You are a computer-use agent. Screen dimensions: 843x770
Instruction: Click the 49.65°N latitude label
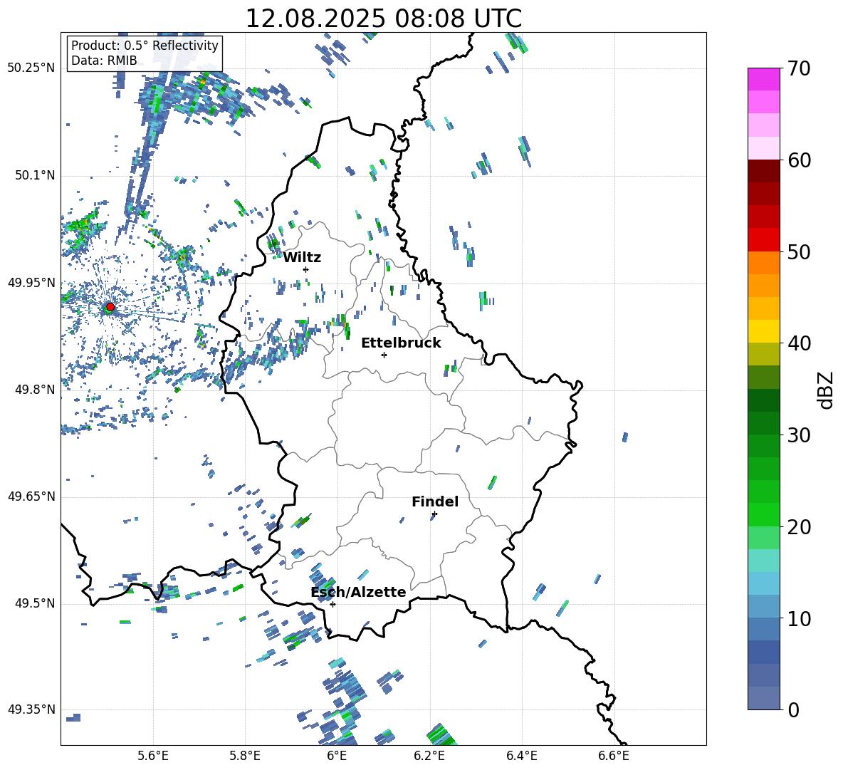(31, 496)
